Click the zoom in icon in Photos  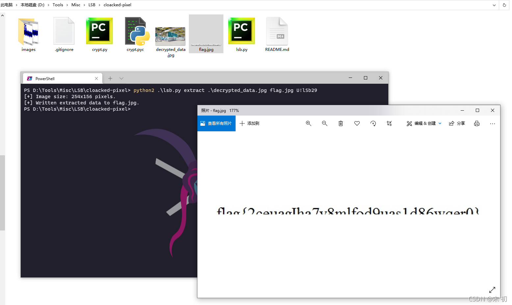tap(309, 123)
